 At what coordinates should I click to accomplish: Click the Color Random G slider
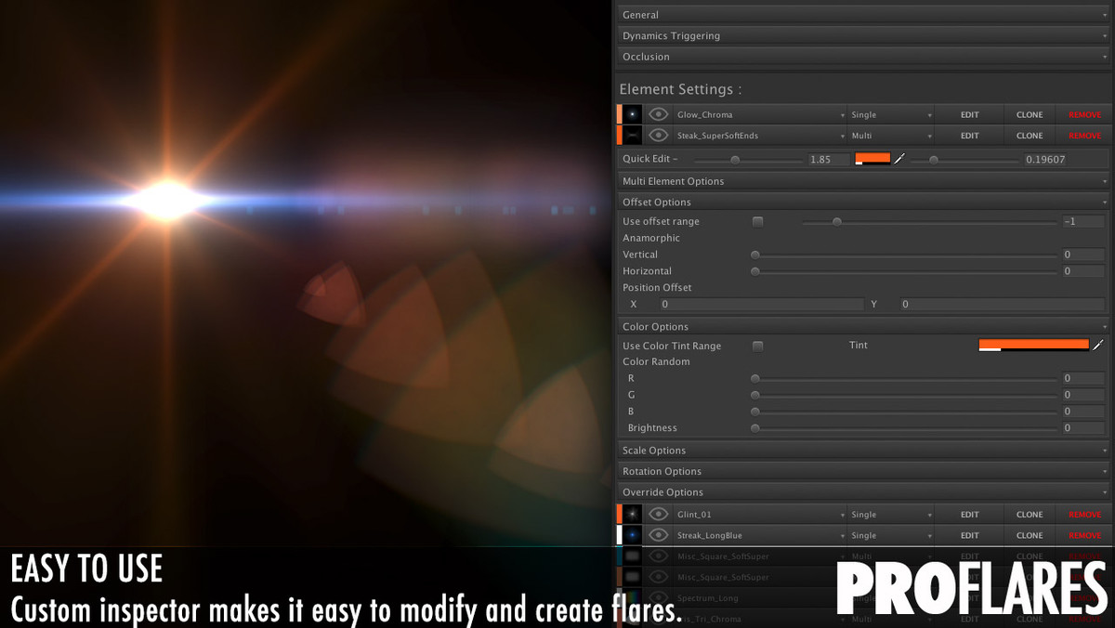tap(904, 395)
